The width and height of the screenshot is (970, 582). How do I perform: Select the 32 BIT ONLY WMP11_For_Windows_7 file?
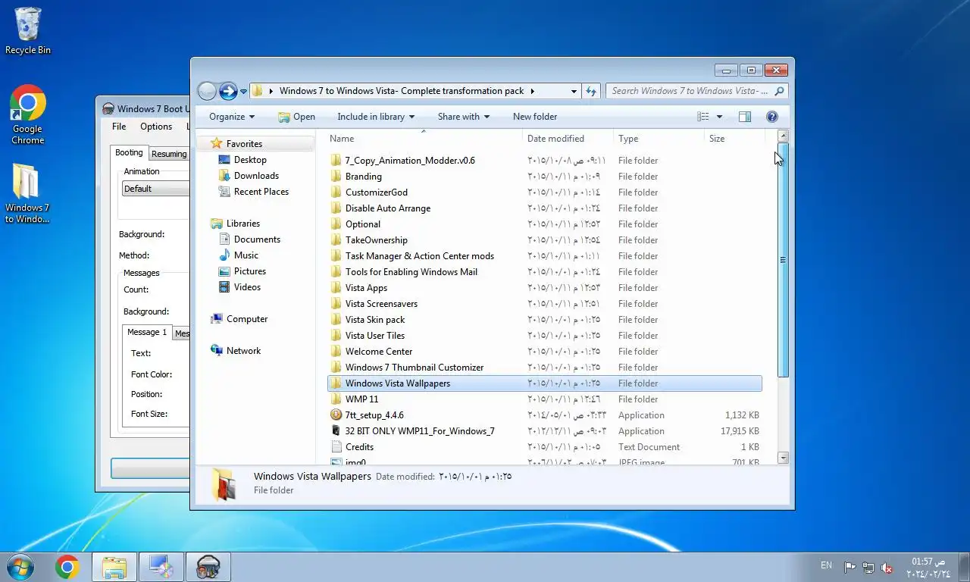coord(544,431)
